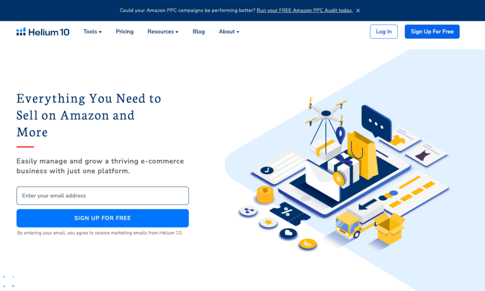This screenshot has height=291, width=485.
Task: Click Sign Up For Free in header
Action: coord(432,32)
